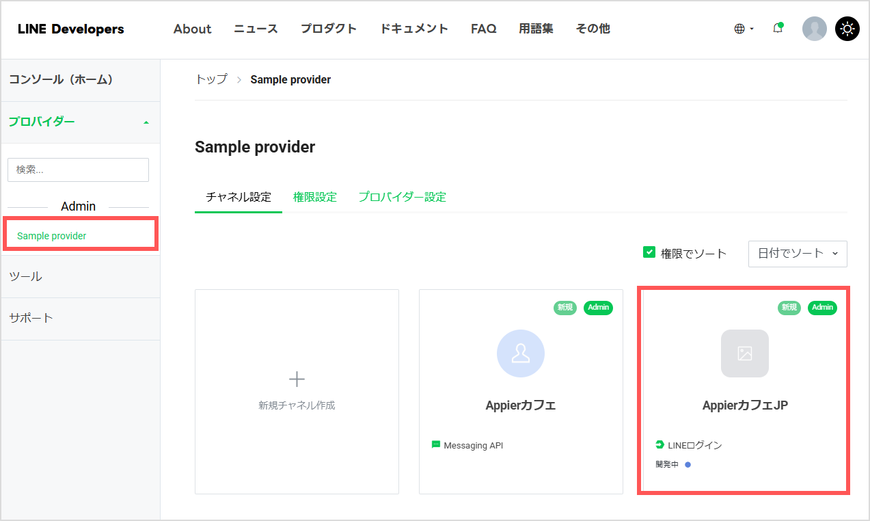Click the LINEログイン label
The height and width of the screenshot is (521, 870).
pyautogui.click(x=695, y=445)
